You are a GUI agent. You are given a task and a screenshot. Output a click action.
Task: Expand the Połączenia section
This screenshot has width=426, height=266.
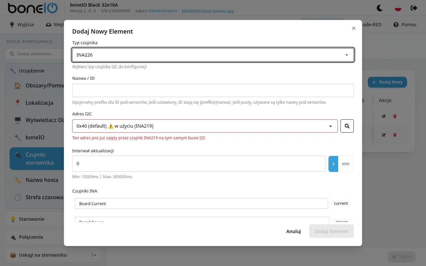(x=35, y=237)
